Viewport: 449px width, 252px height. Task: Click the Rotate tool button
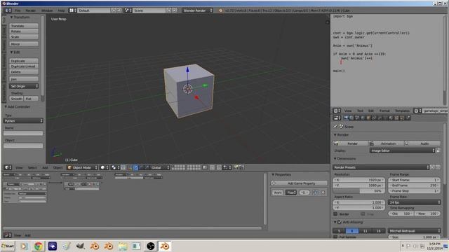pyautogui.click(x=24, y=31)
